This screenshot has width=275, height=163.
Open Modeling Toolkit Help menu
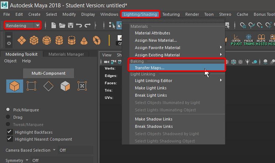point(26,61)
